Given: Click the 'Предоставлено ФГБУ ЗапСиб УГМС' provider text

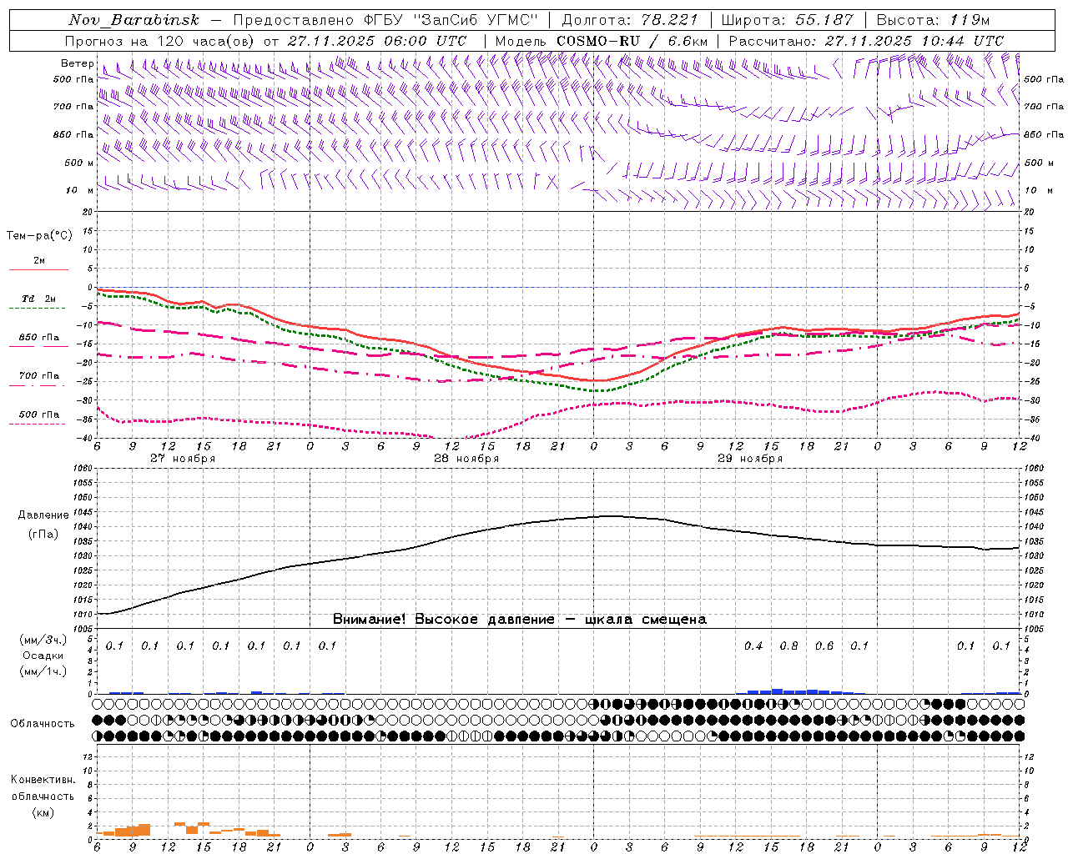Looking at the screenshot, I should 385,20.
